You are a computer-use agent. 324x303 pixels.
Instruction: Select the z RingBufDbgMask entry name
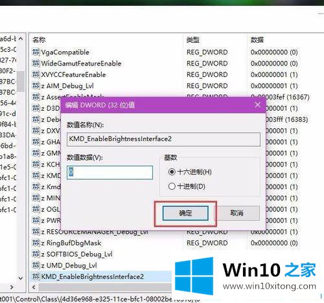[71, 243]
